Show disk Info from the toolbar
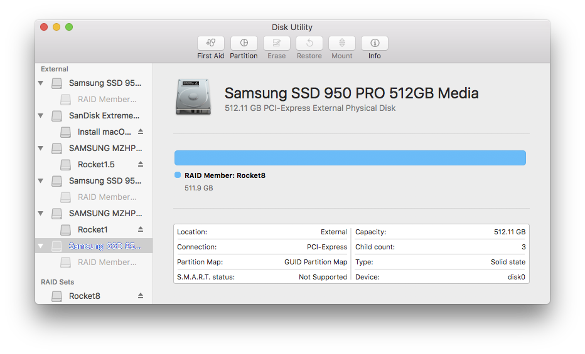This screenshot has height=354, width=585. click(375, 43)
